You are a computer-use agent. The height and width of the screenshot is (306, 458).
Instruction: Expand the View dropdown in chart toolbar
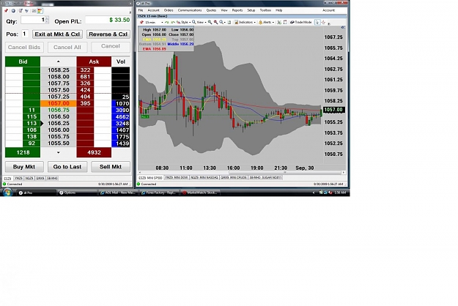pyautogui.click(x=205, y=23)
